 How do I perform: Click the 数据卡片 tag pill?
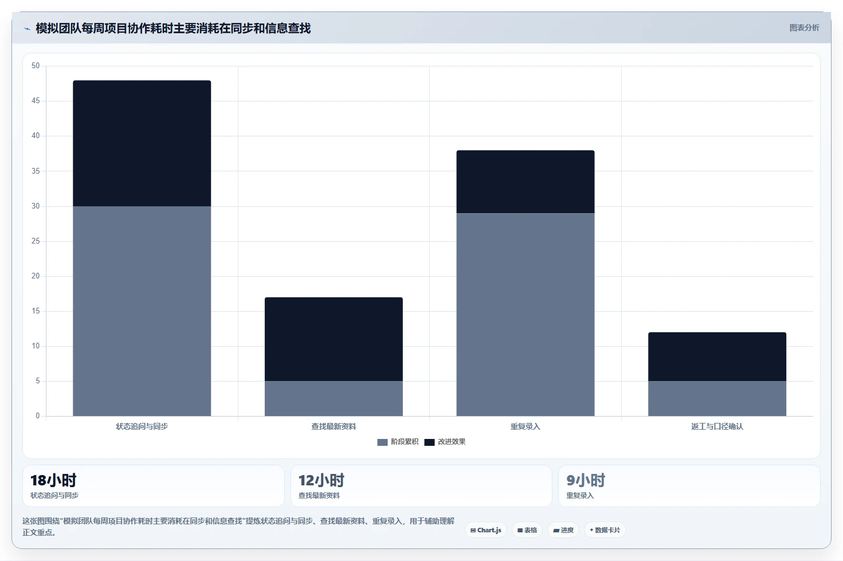605,530
